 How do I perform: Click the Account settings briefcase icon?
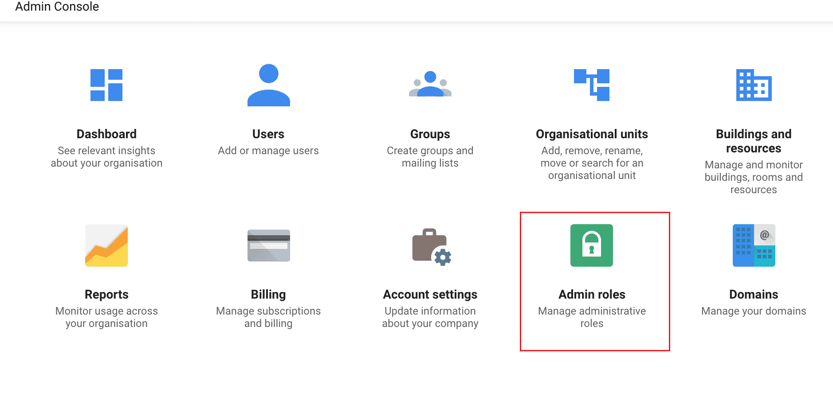coord(431,247)
